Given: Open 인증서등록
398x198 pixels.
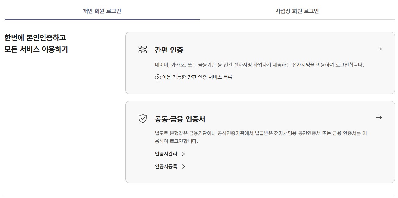Looking at the screenshot, I should (166, 166).
